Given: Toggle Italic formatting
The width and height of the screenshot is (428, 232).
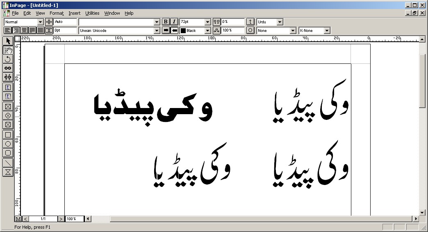Looking at the screenshot, I should point(174,22).
